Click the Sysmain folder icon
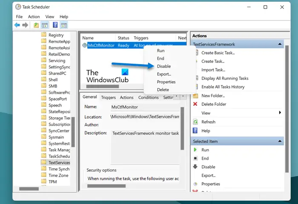The height and width of the screenshot is (204, 298). [44, 137]
